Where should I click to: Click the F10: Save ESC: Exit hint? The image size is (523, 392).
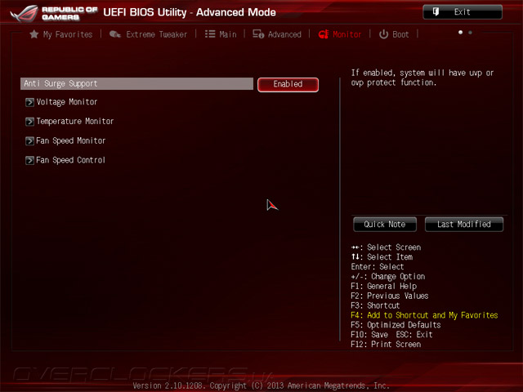[391, 335]
